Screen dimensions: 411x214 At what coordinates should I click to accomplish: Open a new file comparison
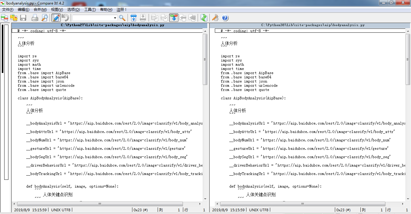pyautogui.click(x=5, y=18)
